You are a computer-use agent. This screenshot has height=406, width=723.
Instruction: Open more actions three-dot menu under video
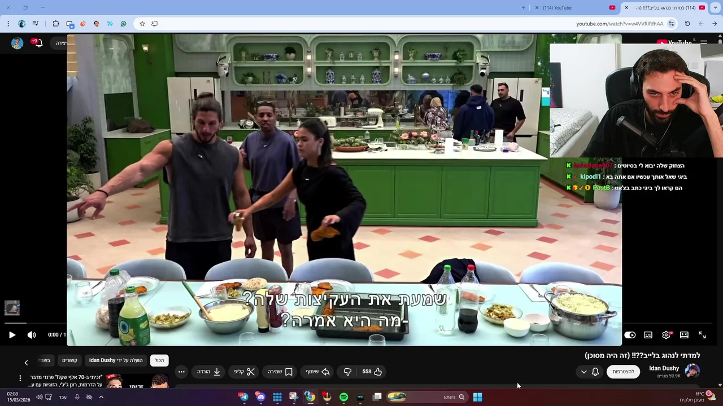coord(181,372)
